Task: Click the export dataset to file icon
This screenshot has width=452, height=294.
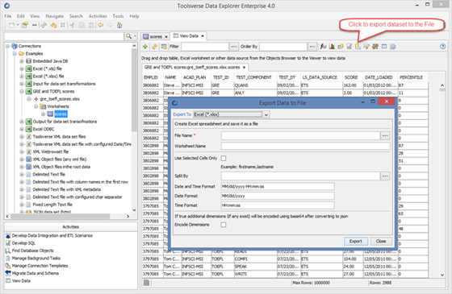Action: (358, 47)
